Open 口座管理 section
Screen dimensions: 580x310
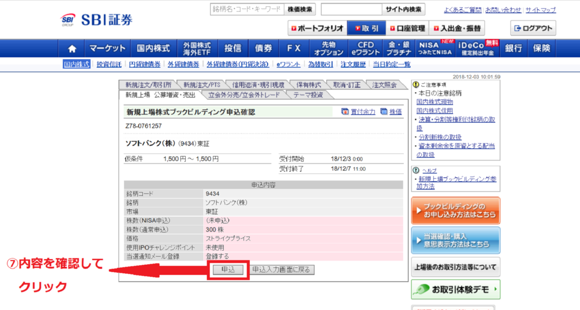click(x=407, y=28)
